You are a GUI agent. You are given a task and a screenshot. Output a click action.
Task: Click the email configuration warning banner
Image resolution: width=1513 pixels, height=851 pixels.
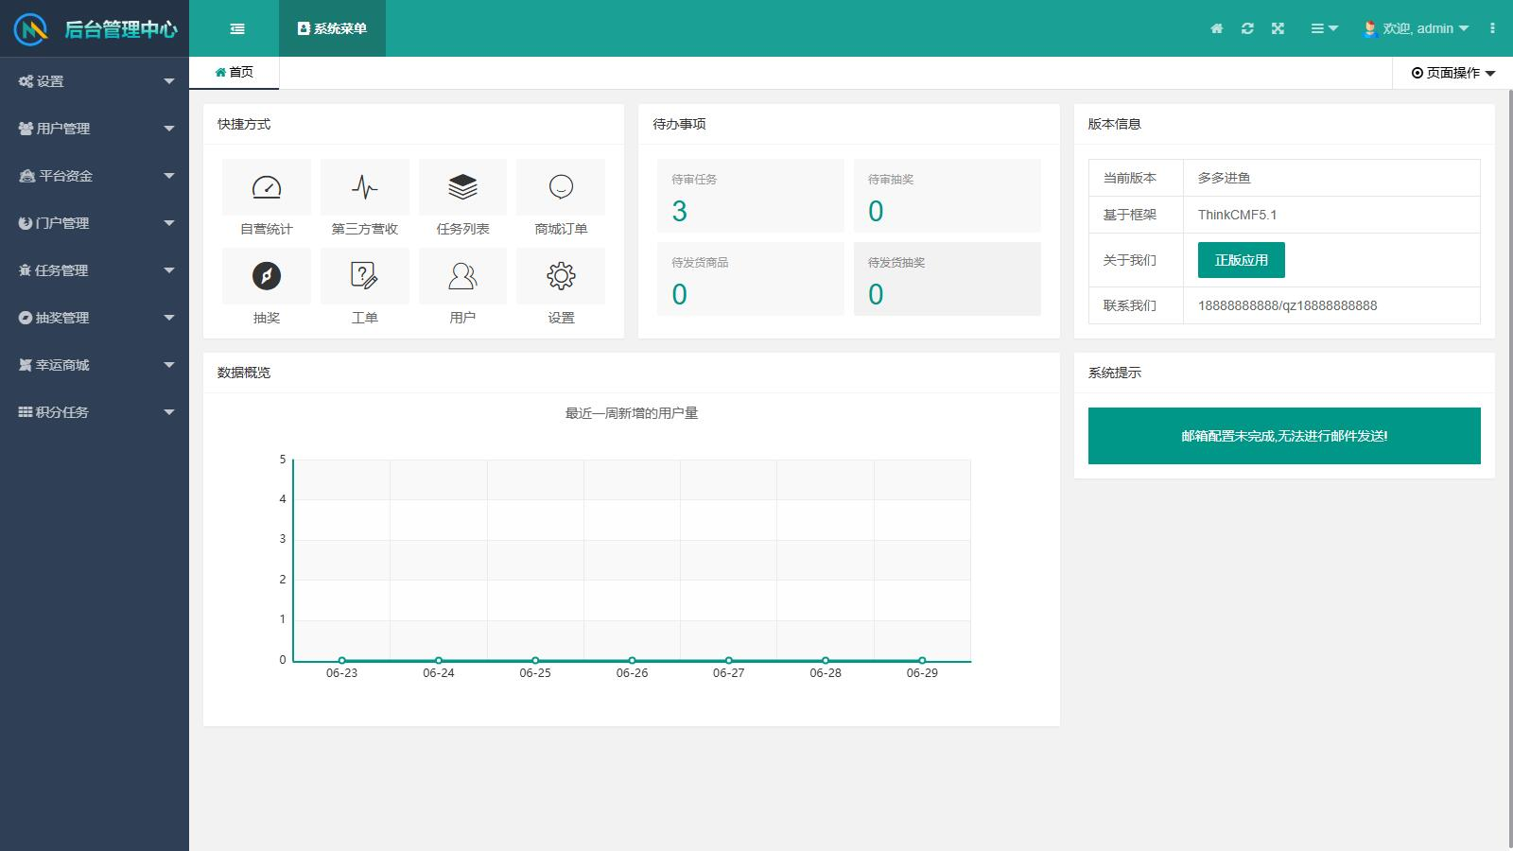[x=1283, y=436]
